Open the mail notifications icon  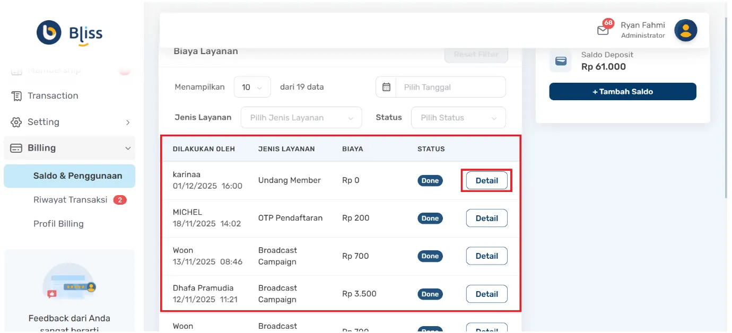[x=603, y=30]
